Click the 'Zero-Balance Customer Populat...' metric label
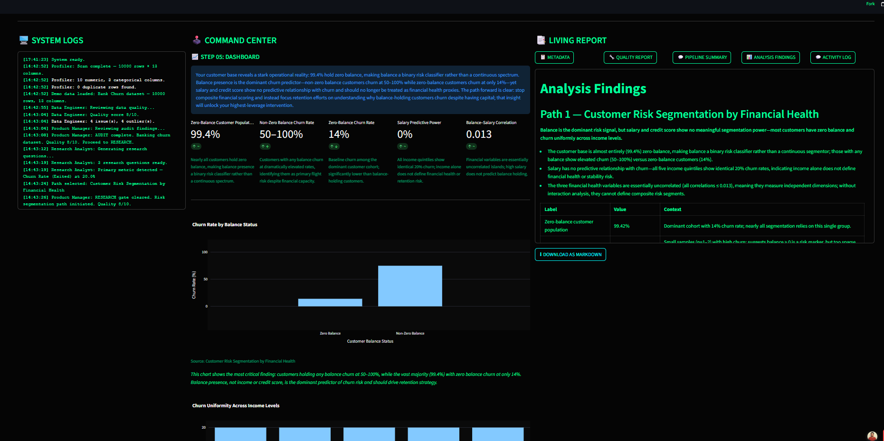The image size is (884, 441). click(222, 123)
